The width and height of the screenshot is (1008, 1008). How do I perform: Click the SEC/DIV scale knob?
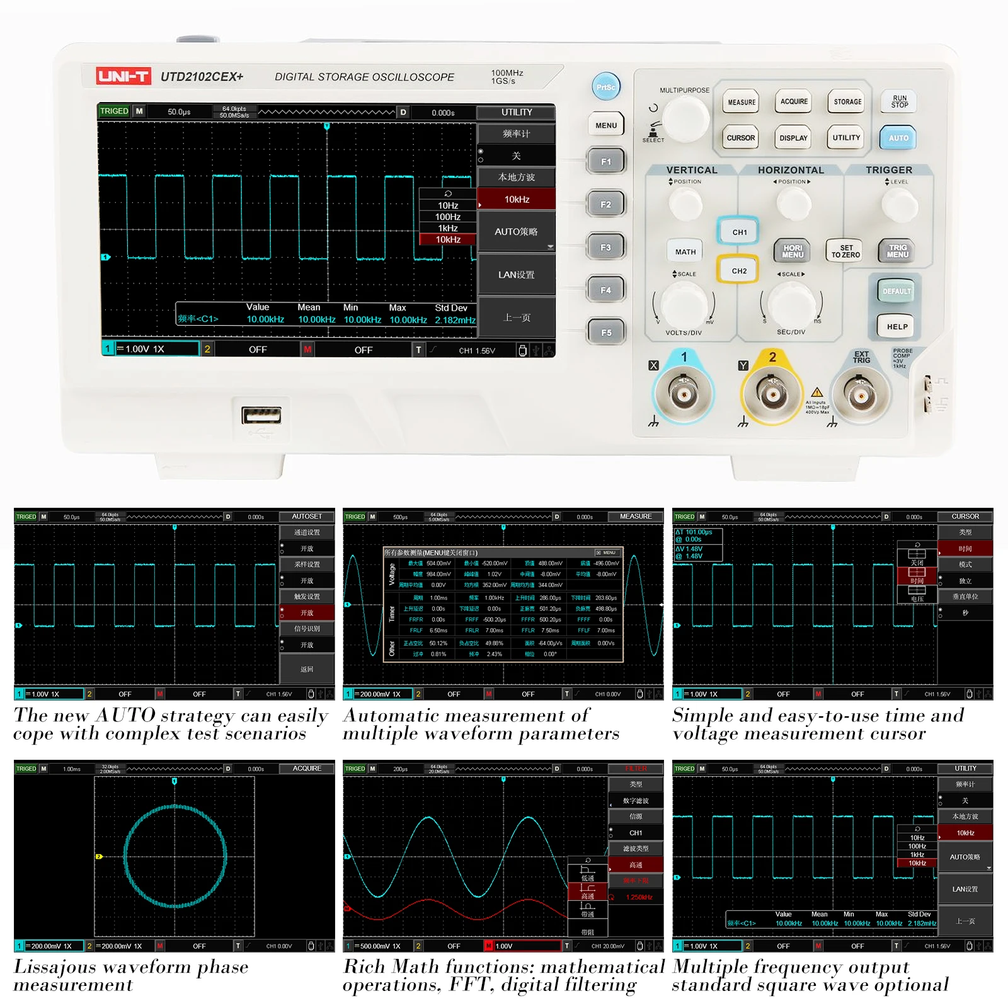tap(791, 304)
